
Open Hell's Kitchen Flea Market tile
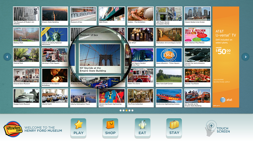click(x=198, y=37)
